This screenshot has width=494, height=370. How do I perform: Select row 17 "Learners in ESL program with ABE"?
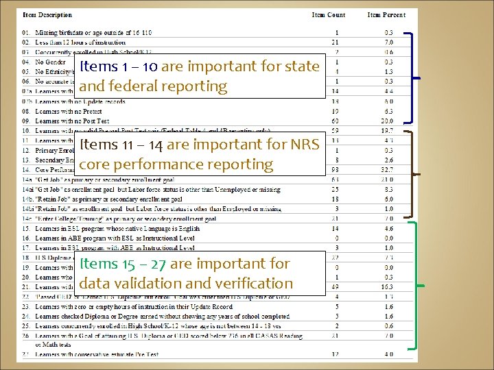click(217, 248)
